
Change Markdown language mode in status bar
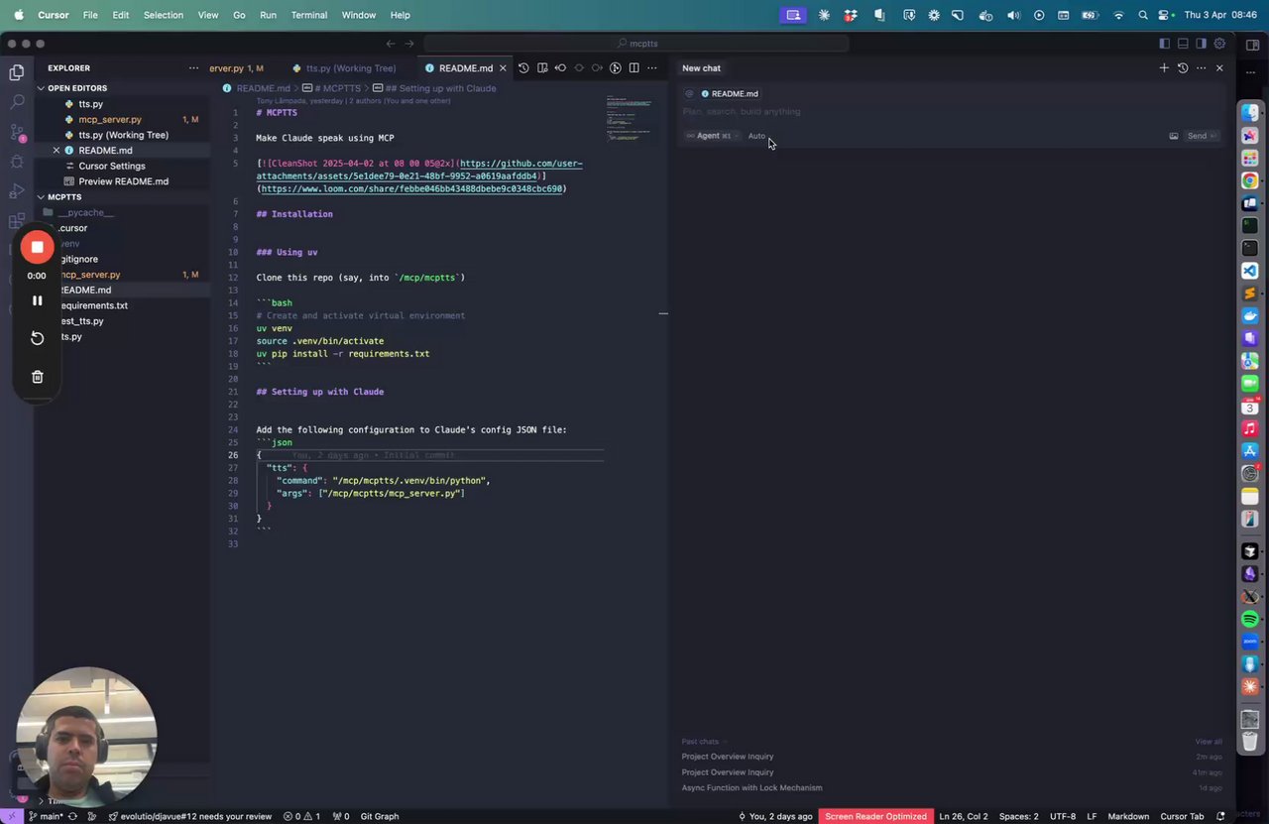click(x=1128, y=816)
